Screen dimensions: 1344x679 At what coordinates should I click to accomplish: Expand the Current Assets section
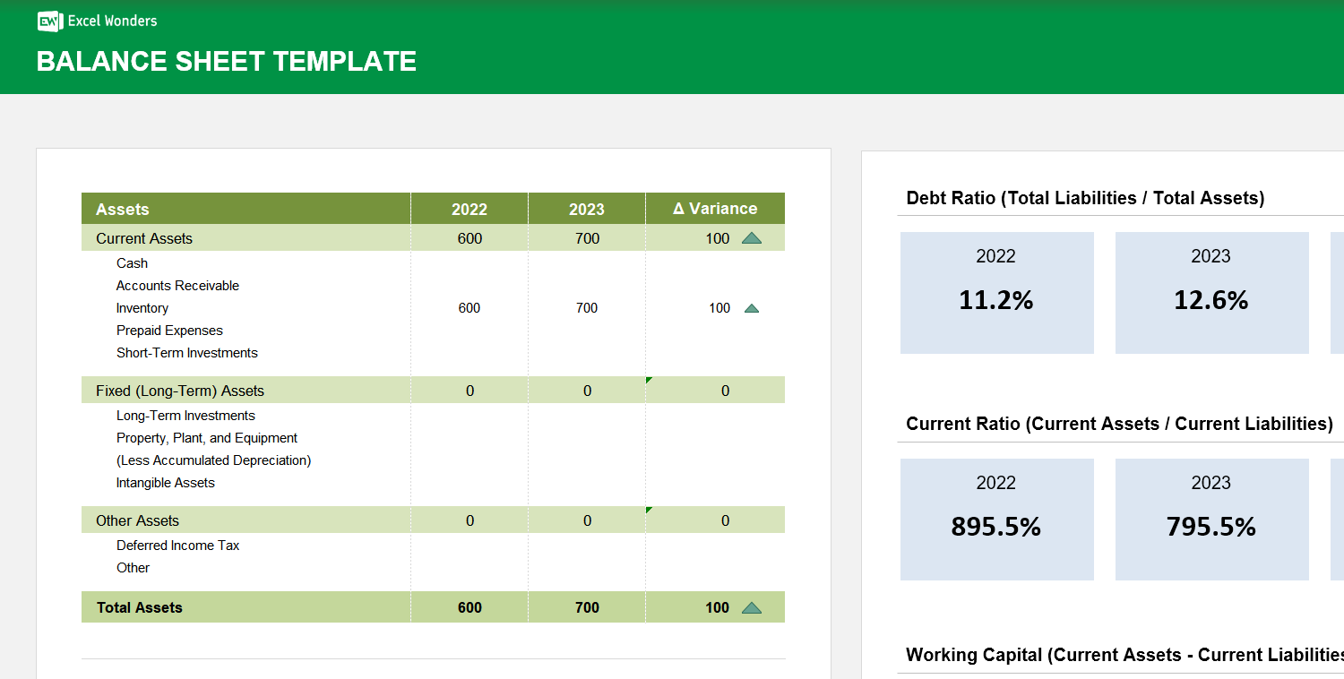pyautogui.click(x=143, y=238)
